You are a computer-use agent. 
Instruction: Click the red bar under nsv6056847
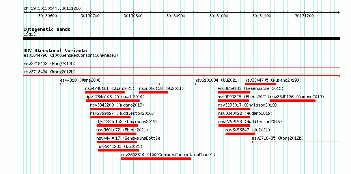[x=241, y=134]
